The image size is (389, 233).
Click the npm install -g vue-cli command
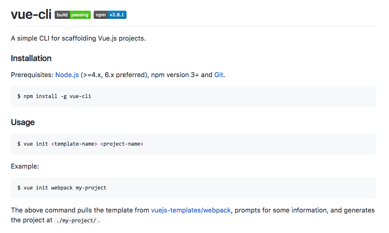pyautogui.click(x=54, y=96)
